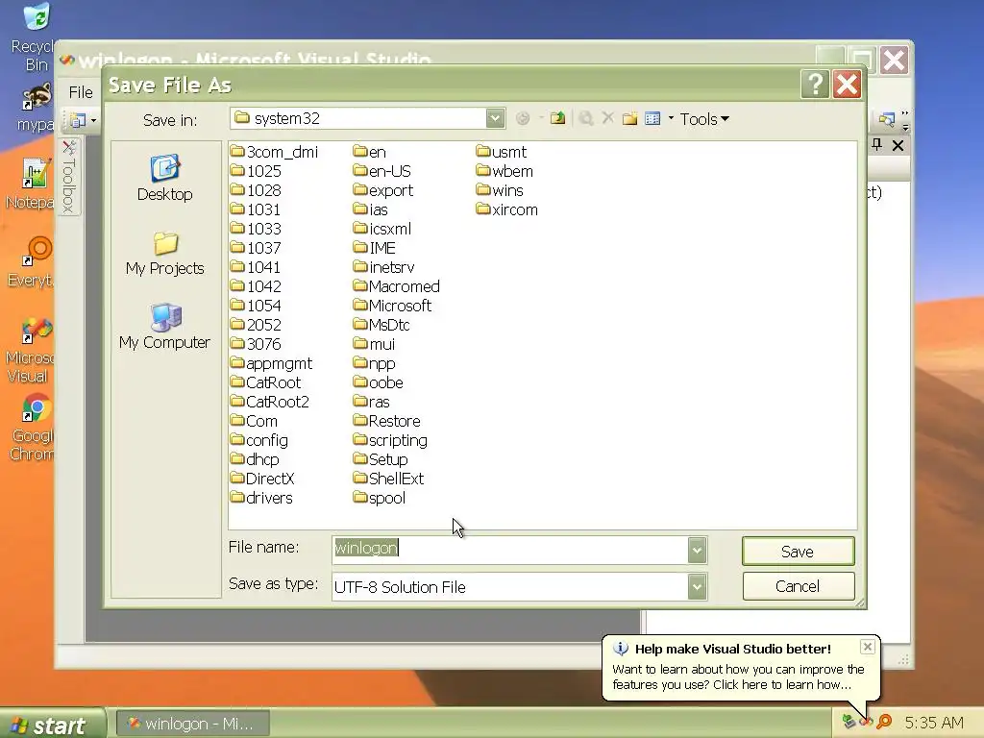Open the Toolbox side tab in Visual Studio
Viewport: 984px width, 738px height.
[69, 177]
